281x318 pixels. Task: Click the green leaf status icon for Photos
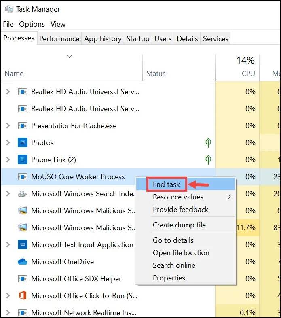[x=208, y=143]
